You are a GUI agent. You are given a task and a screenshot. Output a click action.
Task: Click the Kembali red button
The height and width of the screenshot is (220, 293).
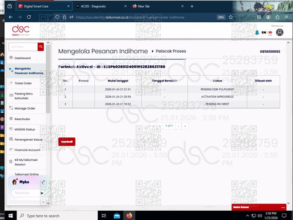point(67,142)
